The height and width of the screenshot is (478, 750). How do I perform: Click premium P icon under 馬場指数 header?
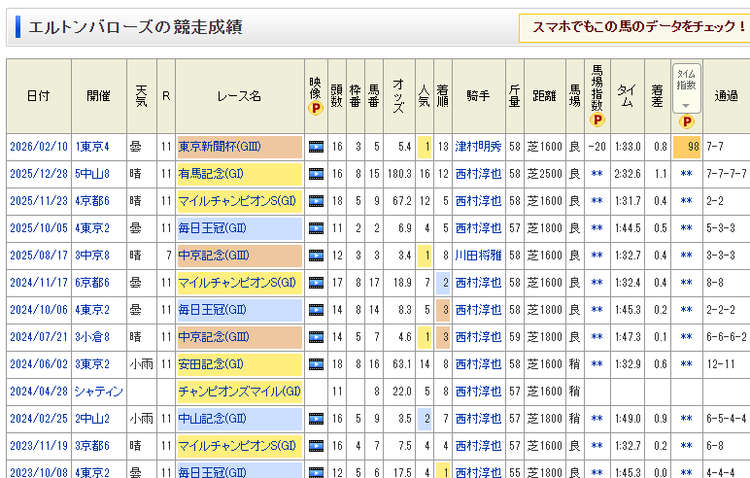(597, 120)
